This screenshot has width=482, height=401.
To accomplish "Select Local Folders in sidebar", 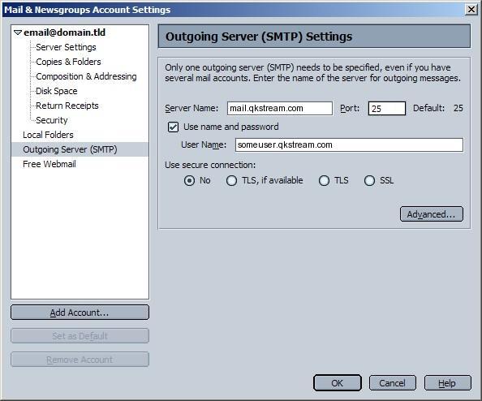I will tap(48, 135).
